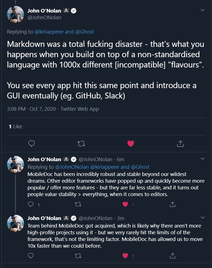This screenshot has height=268, width=212.
Task: Toggle like on the '3m' reply tweet
Action: (x=125, y=255)
